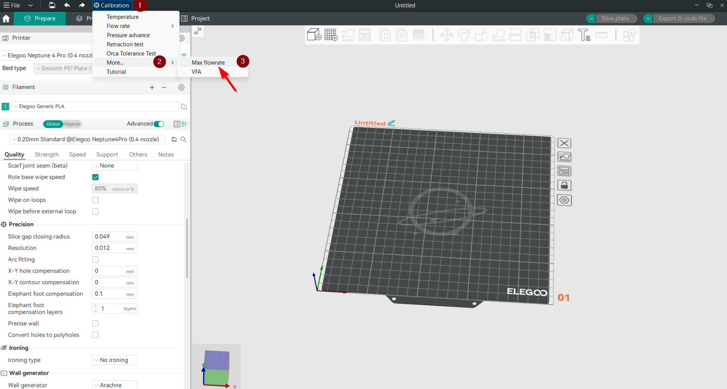Screen dimensions: 727x389
Task: Enable Wipe on loops checkbox
Action: click(95, 200)
